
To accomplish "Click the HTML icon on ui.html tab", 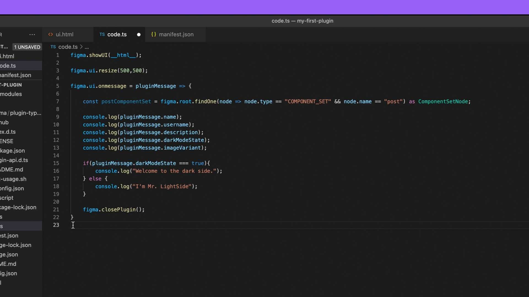I will point(50,34).
